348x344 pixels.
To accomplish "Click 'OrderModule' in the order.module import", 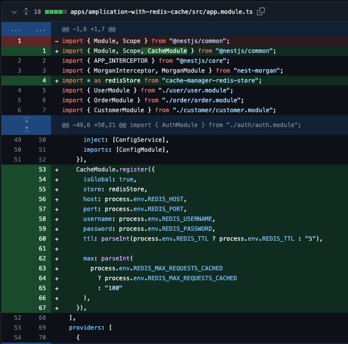I will coord(113,100).
